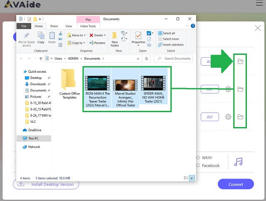
Task: Click folder icon in middle AVI row
Action: click(240, 89)
